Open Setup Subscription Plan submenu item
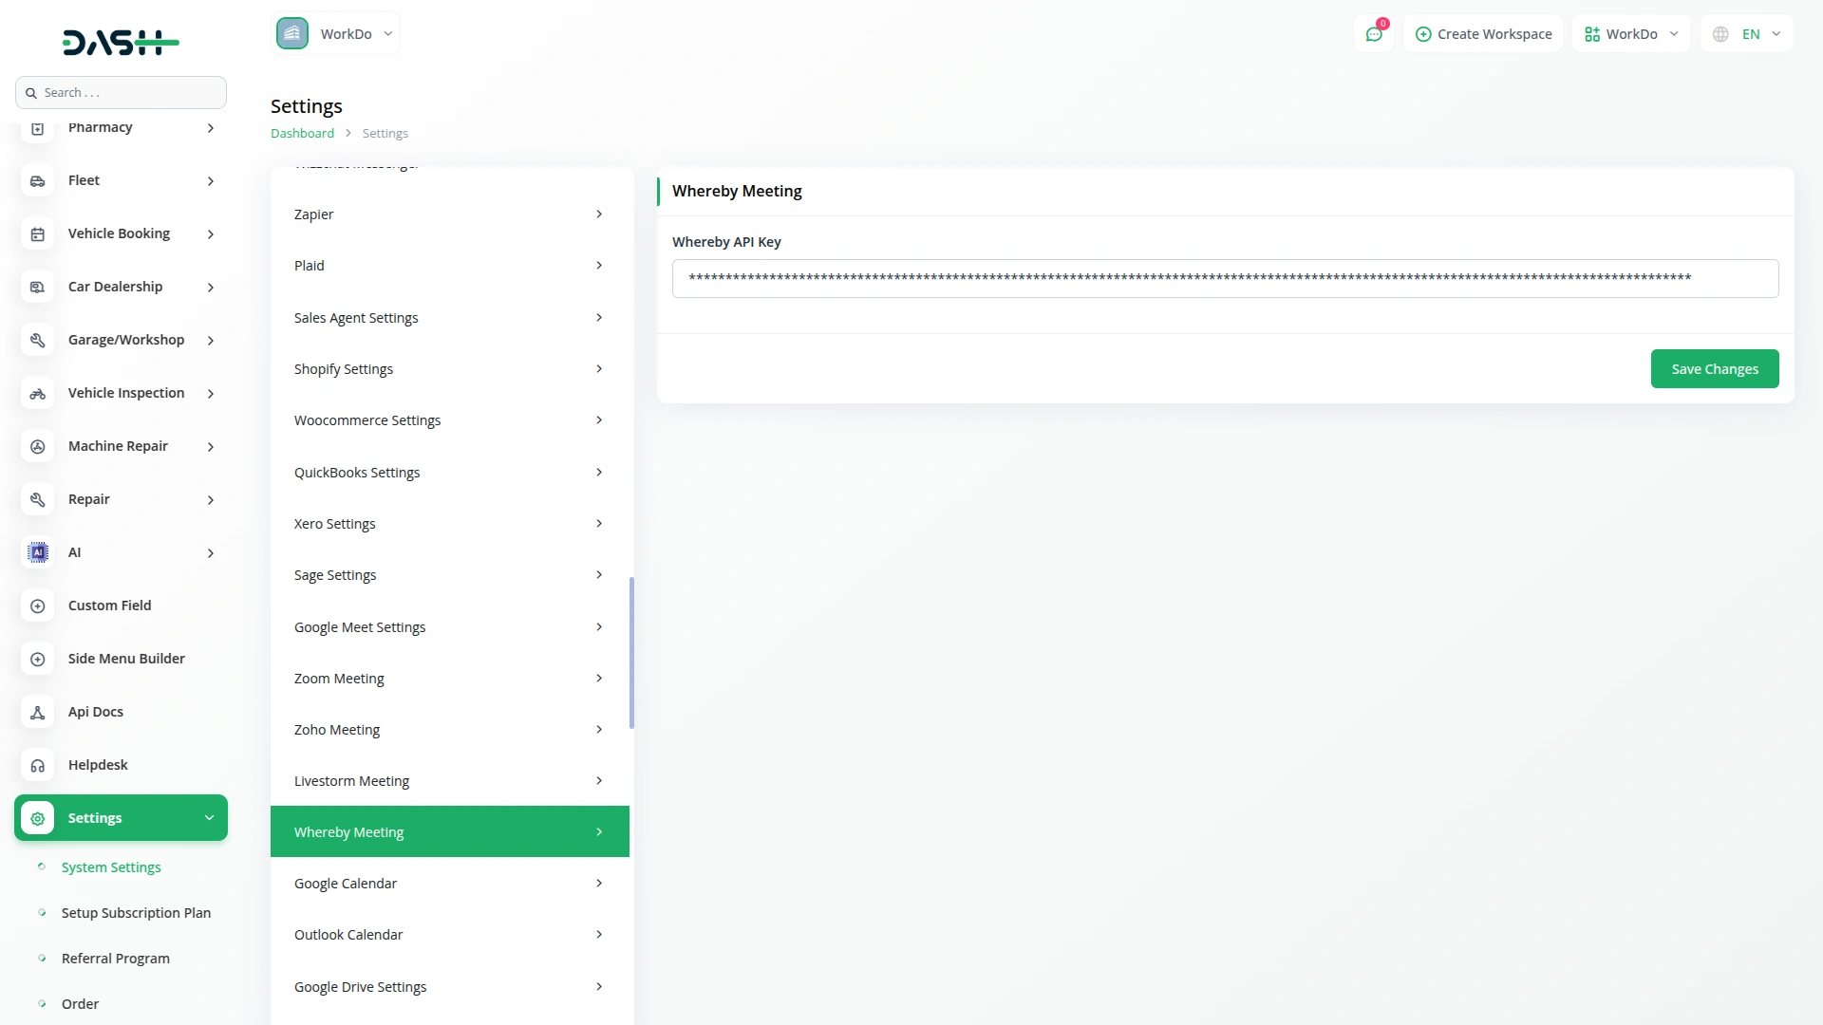Viewport: 1823px width, 1025px height. click(136, 913)
